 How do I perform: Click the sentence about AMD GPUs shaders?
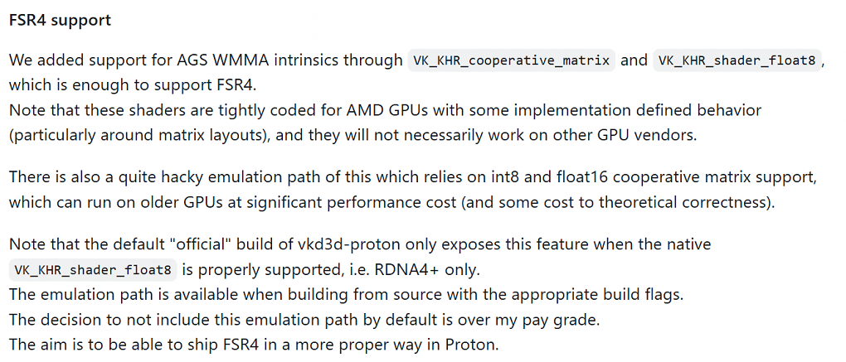385,110
